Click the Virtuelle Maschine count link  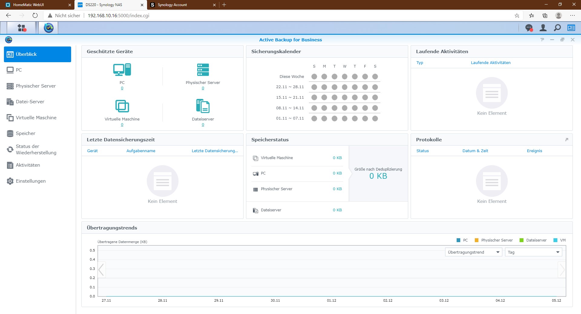[x=122, y=125]
